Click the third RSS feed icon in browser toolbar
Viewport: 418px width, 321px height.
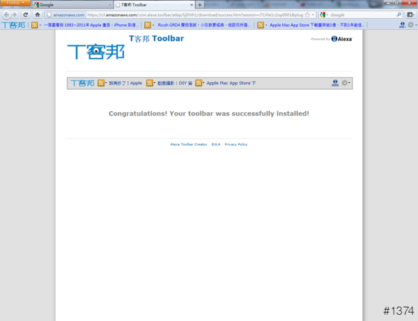tap(261, 25)
